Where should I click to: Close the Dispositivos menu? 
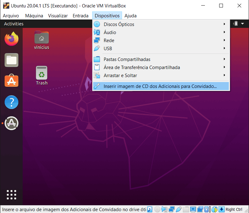(107, 16)
